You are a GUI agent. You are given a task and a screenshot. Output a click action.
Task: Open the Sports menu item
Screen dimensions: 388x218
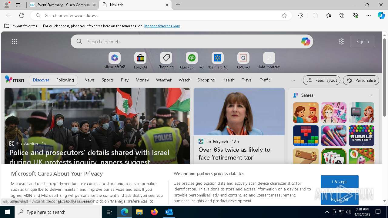tap(108, 80)
